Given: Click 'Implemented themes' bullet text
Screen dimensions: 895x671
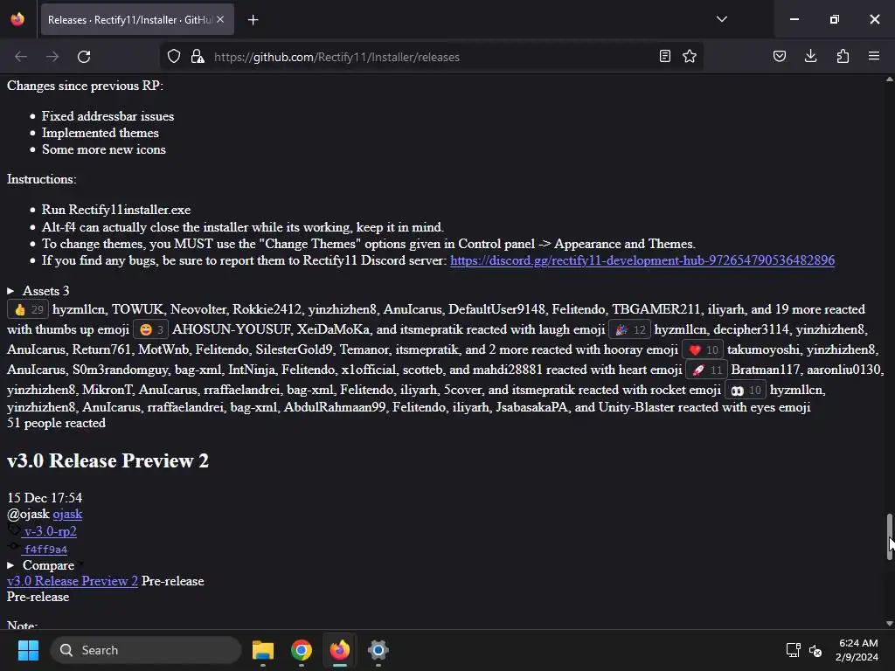Looking at the screenshot, I should coord(100,133).
